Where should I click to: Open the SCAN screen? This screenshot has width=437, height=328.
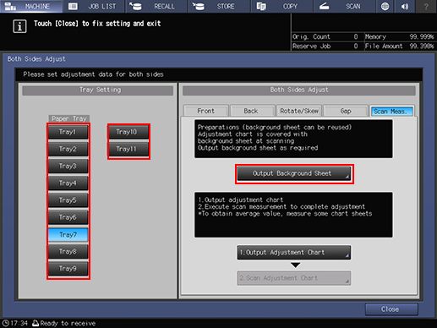[x=345, y=6]
